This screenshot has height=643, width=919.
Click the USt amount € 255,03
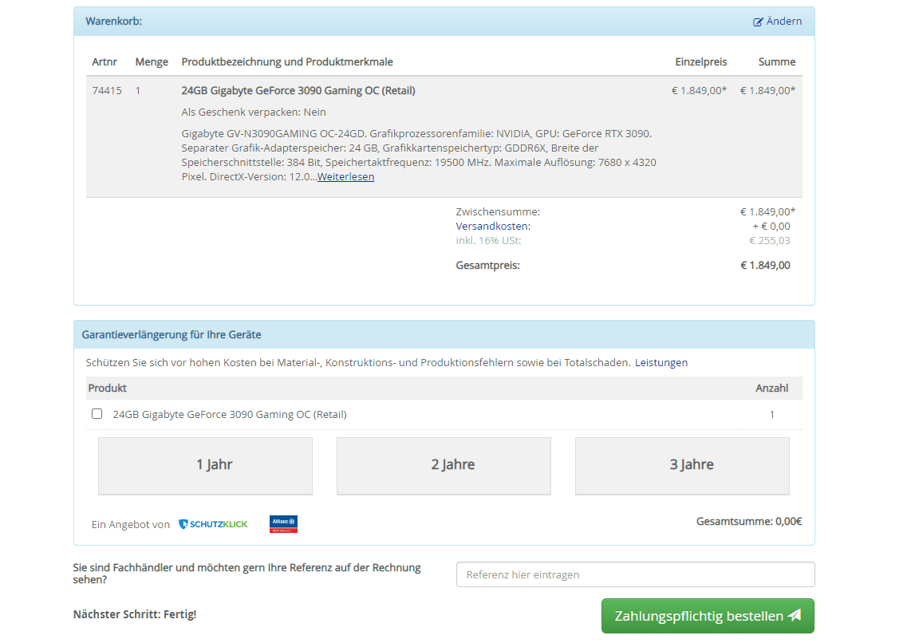click(x=770, y=240)
